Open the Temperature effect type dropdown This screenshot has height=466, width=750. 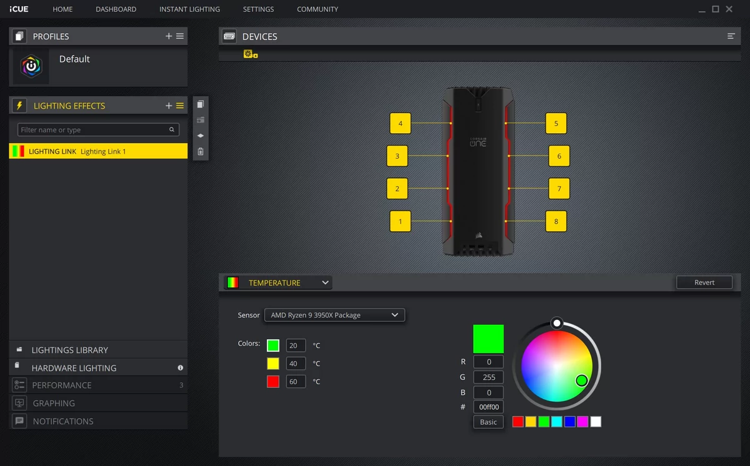point(278,283)
